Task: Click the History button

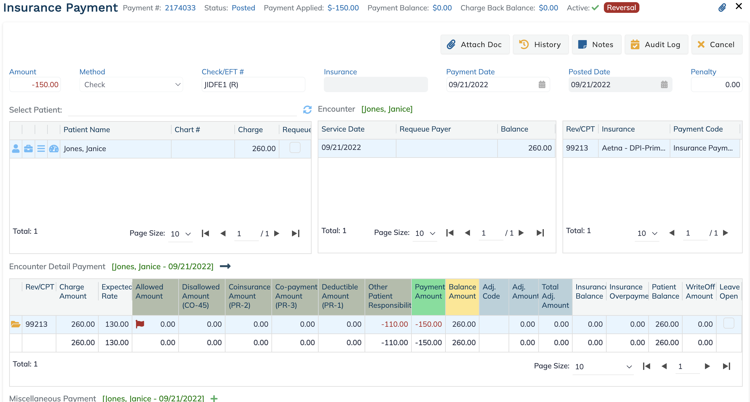Action: (x=541, y=45)
